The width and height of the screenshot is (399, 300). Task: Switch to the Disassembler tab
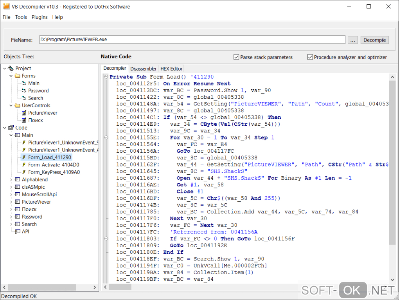point(143,69)
